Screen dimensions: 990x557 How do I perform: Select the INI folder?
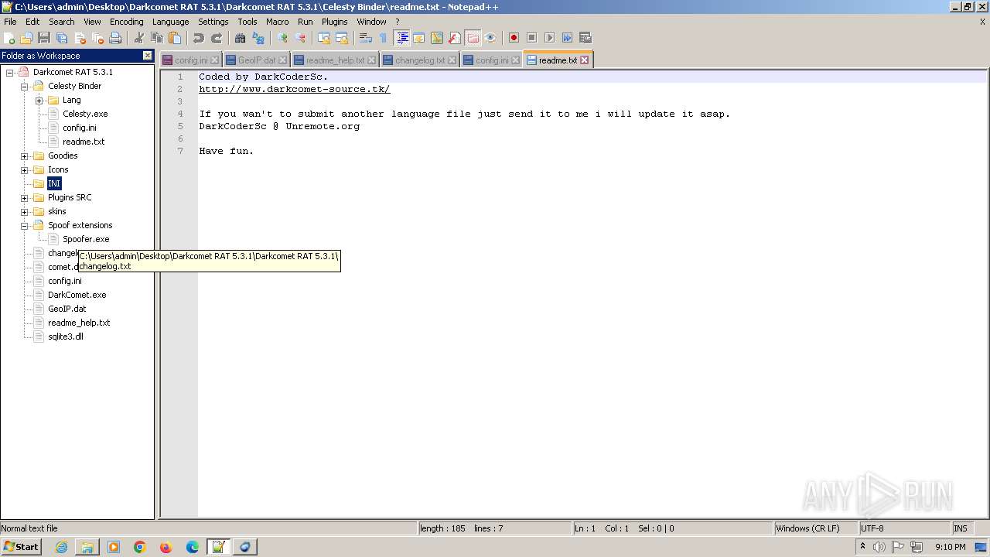tap(54, 183)
